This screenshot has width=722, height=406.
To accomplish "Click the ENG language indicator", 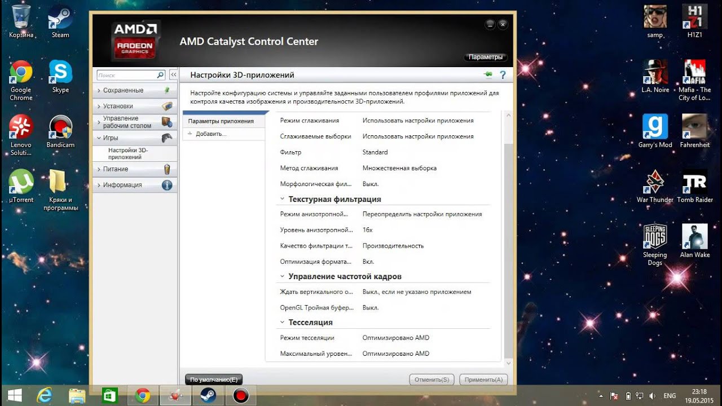I will [670, 396].
